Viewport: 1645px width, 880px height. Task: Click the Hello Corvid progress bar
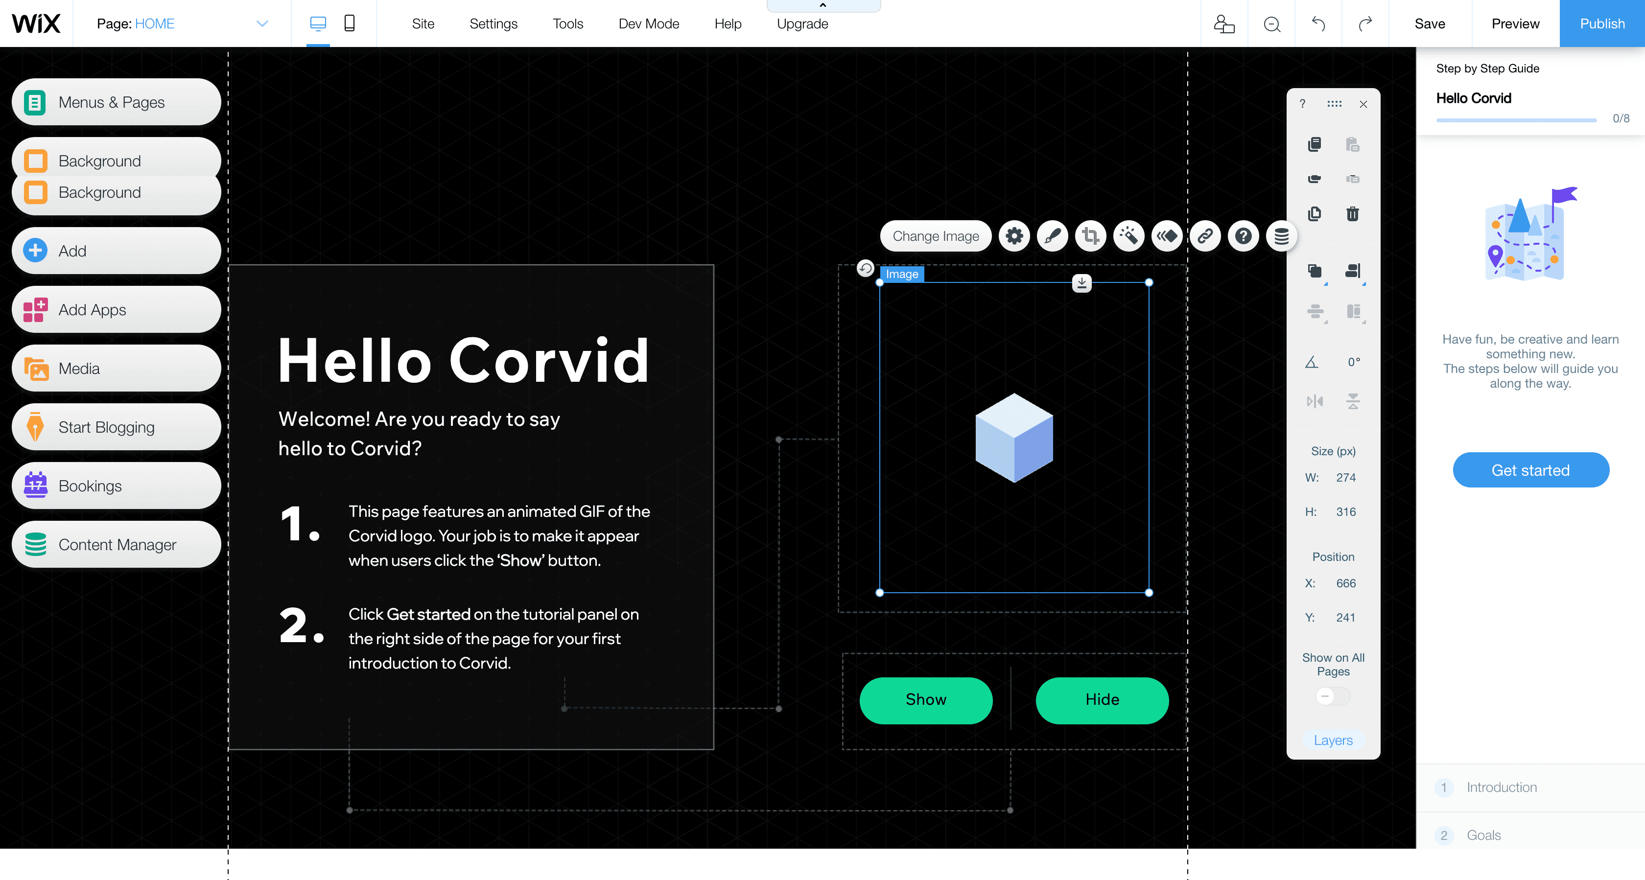point(1516,119)
